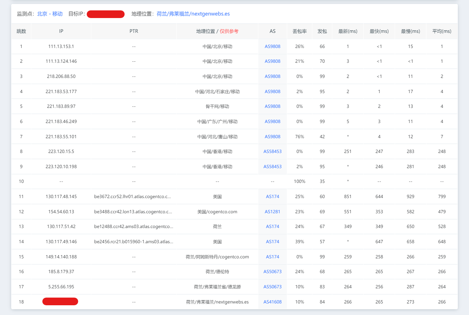Image resolution: width=469 pixels, height=315 pixels.
Task: Select IP address 221.183.55.101
Action: pos(61,137)
